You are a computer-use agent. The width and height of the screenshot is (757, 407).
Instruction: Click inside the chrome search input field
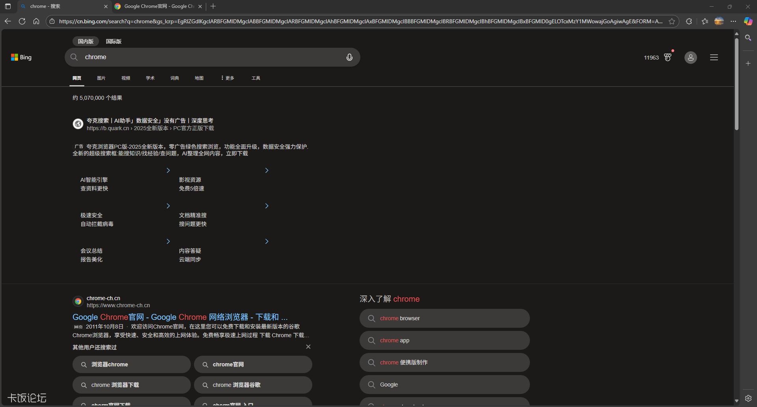tap(177, 57)
